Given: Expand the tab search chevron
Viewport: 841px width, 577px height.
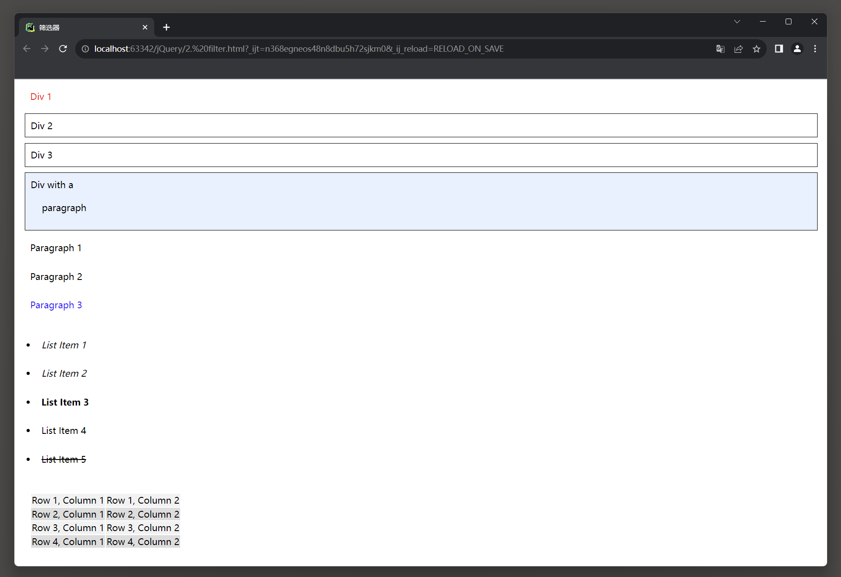Looking at the screenshot, I should [x=737, y=22].
